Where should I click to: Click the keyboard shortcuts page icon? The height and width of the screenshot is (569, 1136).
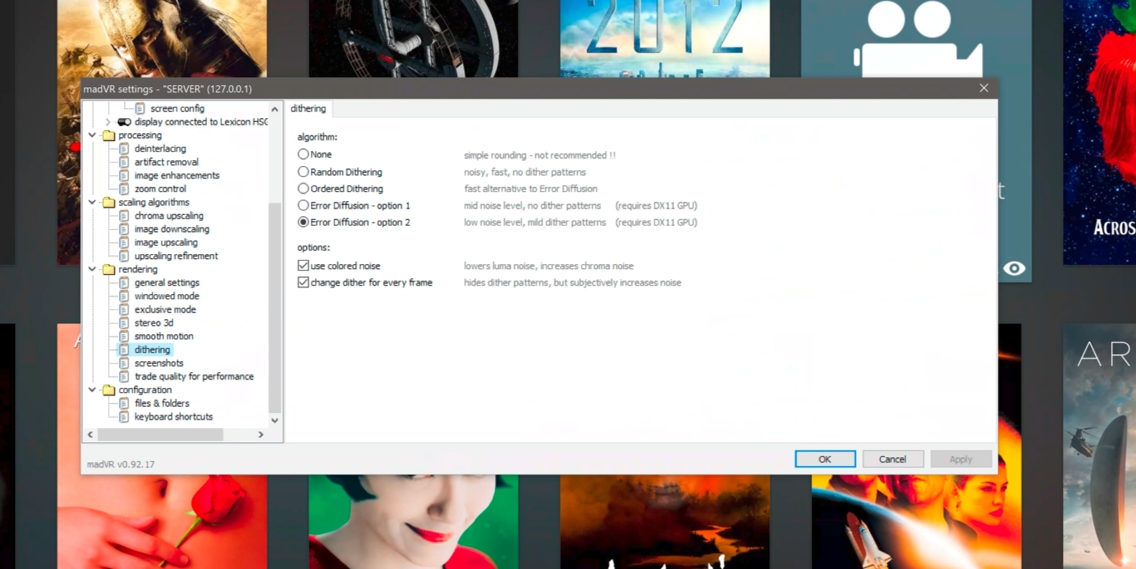124,417
